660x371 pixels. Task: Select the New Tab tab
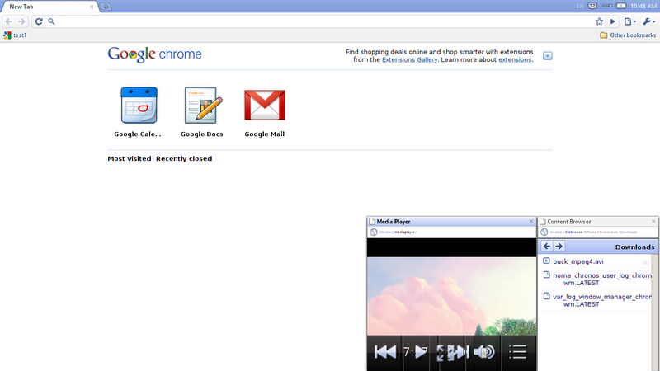[x=49, y=7]
